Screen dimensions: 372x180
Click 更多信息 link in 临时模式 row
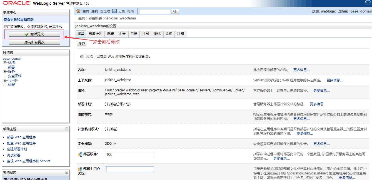click(301, 119)
